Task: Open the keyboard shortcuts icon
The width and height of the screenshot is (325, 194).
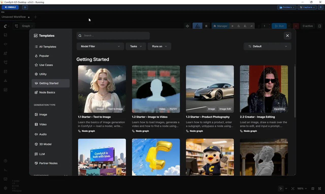Action: click(x=5, y=179)
